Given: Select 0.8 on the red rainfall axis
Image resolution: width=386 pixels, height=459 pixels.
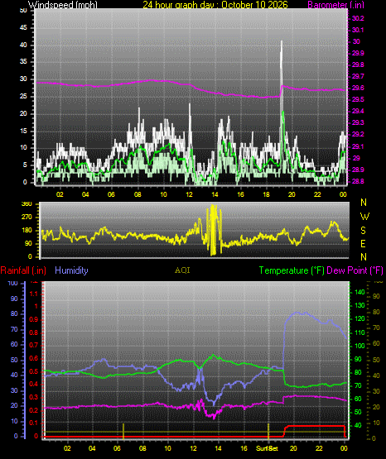Looking at the screenshot, I should tap(34, 332).
